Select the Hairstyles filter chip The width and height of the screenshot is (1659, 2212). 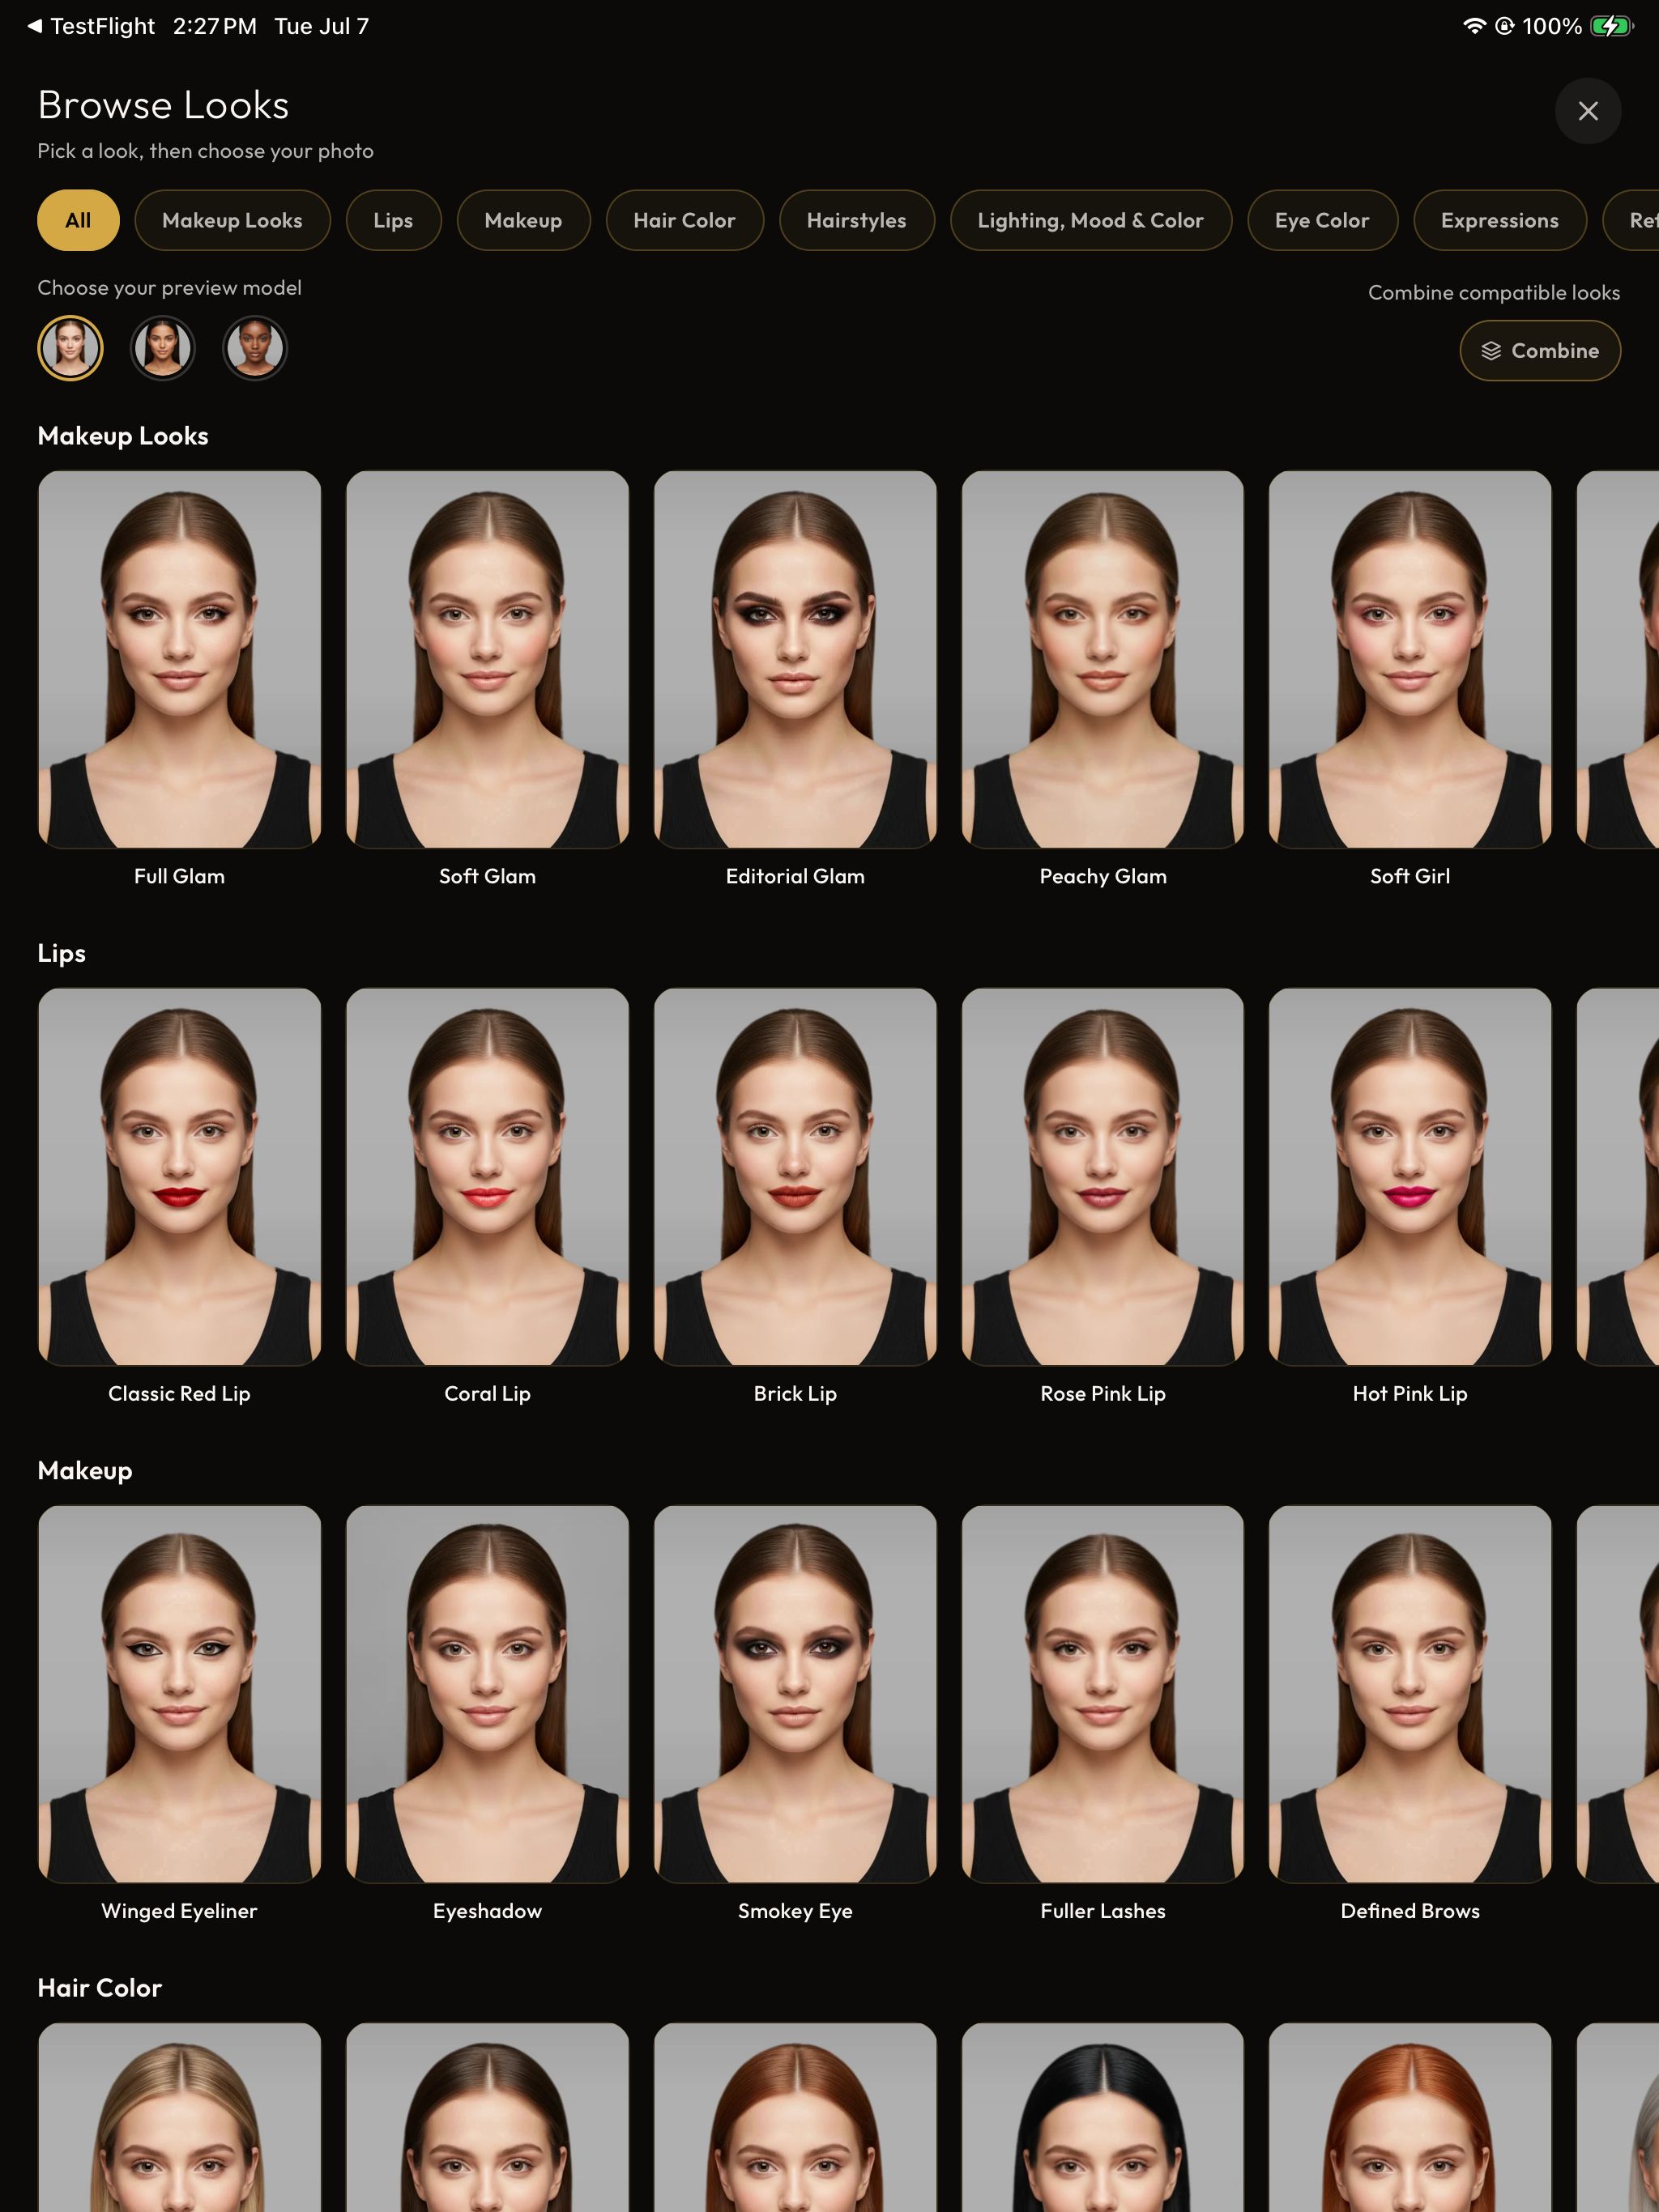click(856, 220)
